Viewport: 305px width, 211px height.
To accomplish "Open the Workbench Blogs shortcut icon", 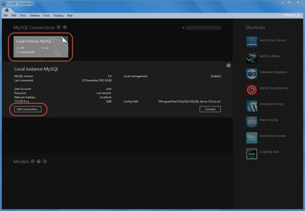I will (252, 105).
